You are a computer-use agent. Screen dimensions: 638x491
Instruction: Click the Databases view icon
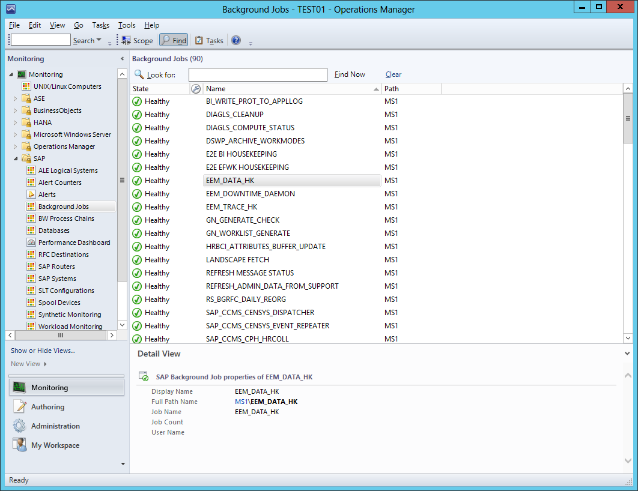[x=31, y=230]
